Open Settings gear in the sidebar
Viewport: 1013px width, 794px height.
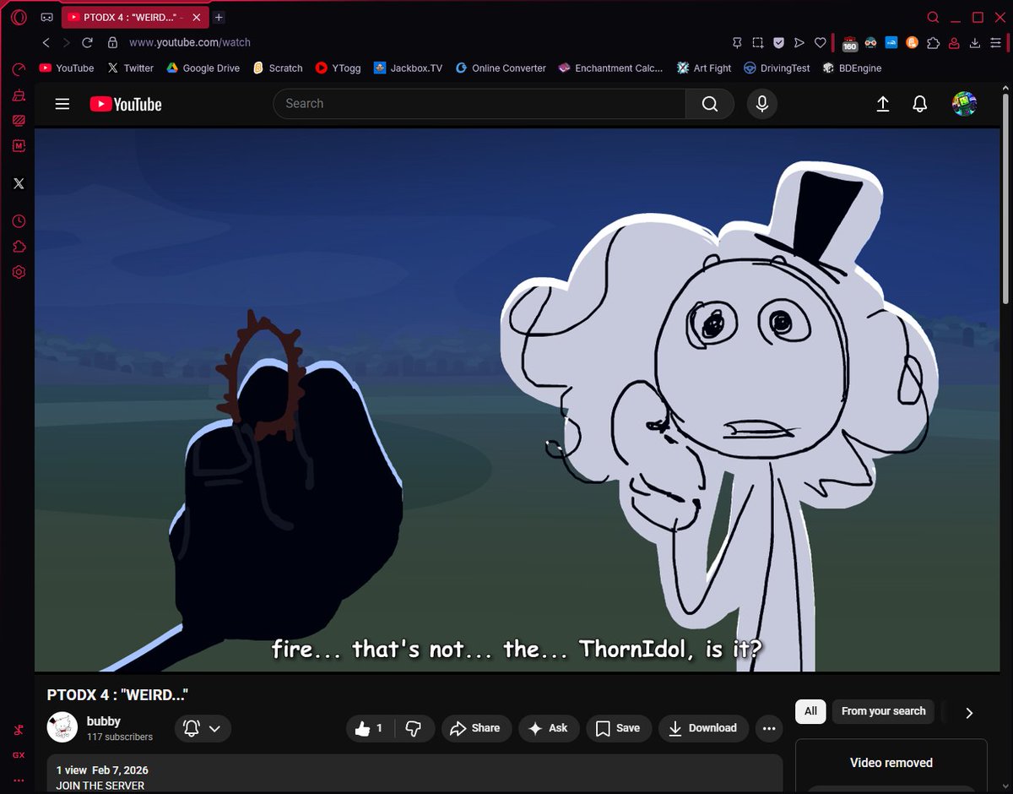coord(19,272)
